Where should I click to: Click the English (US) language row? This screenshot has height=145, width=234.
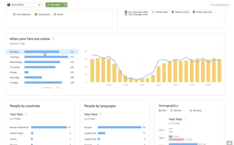coord(115,133)
